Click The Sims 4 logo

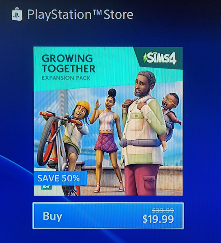[x=160, y=58]
